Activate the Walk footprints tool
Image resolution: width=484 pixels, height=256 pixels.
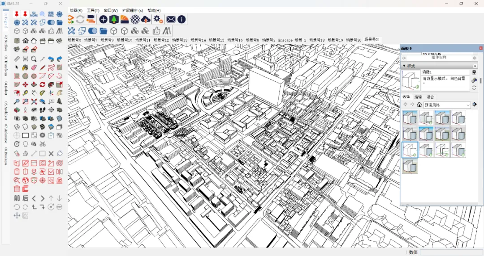(43, 110)
